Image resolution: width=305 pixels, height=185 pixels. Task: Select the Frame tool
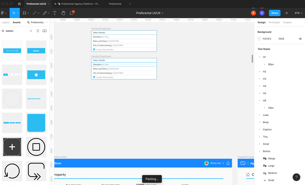pyautogui.click(x=24, y=13)
